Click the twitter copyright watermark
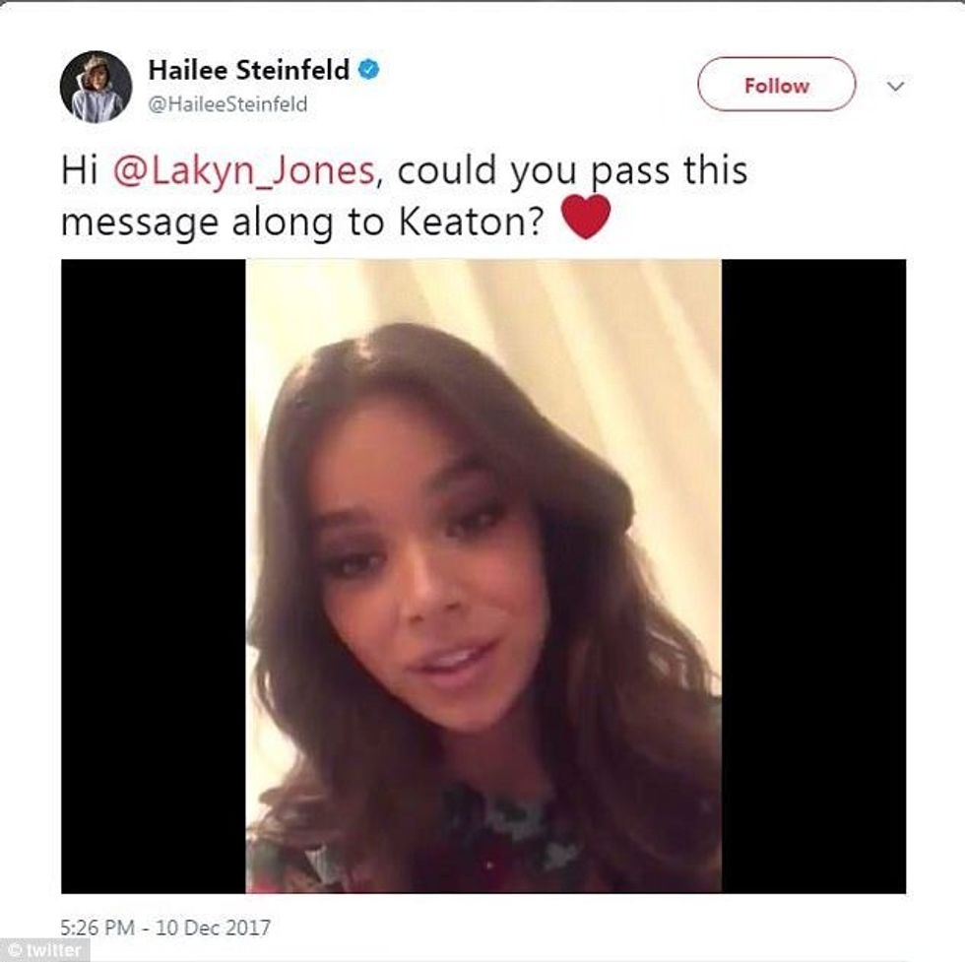This screenshot has height=962, width=965. (45, 949)
